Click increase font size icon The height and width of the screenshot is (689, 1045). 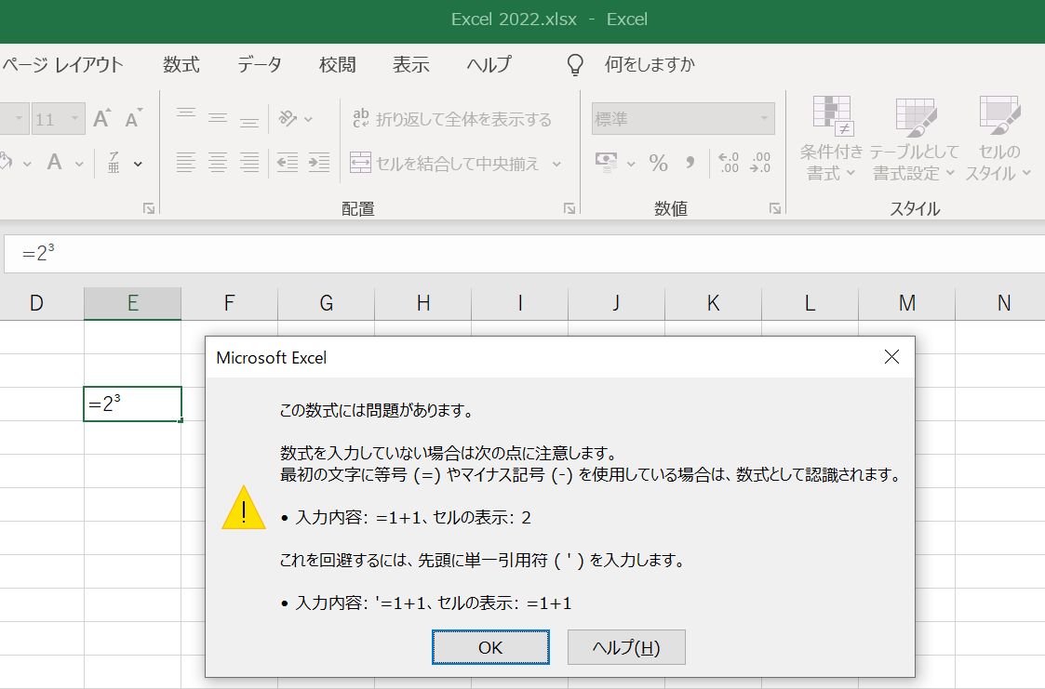point(100,118)
